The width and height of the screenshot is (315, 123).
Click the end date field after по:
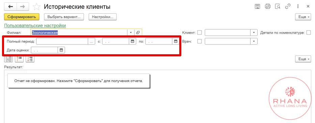pos(159,41)
